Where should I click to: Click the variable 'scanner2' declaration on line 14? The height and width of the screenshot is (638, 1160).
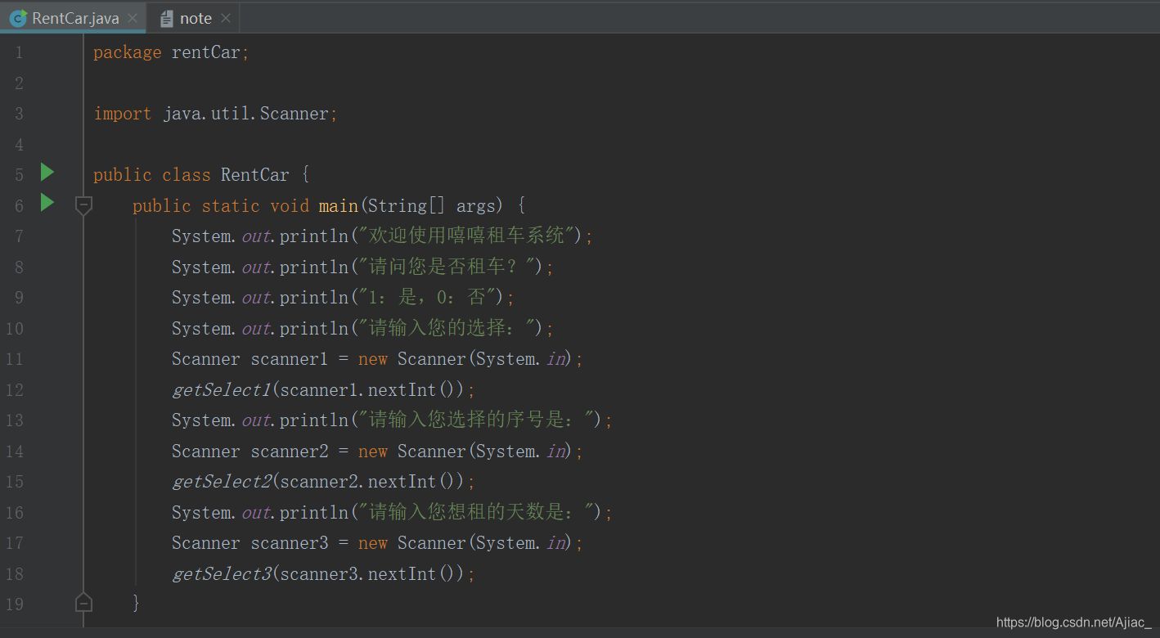pos(289,452)
